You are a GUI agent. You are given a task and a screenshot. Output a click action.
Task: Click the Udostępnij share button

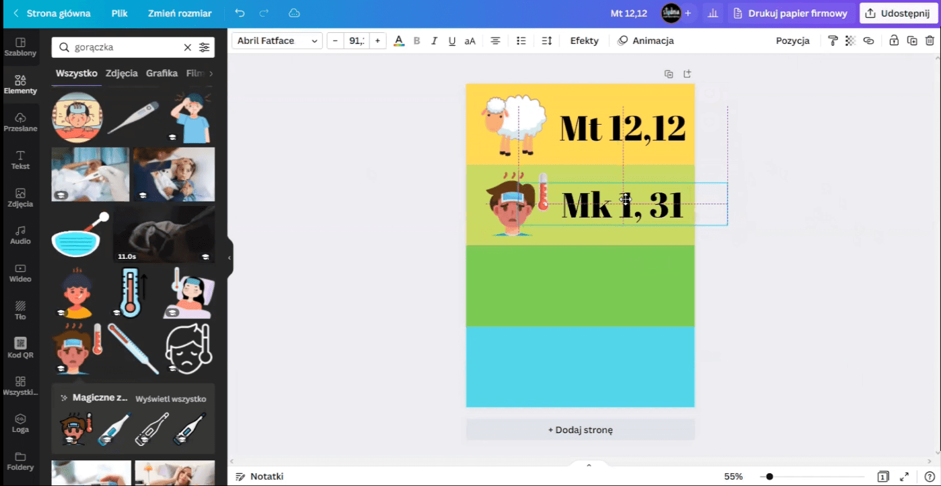[x=898, y=13]
